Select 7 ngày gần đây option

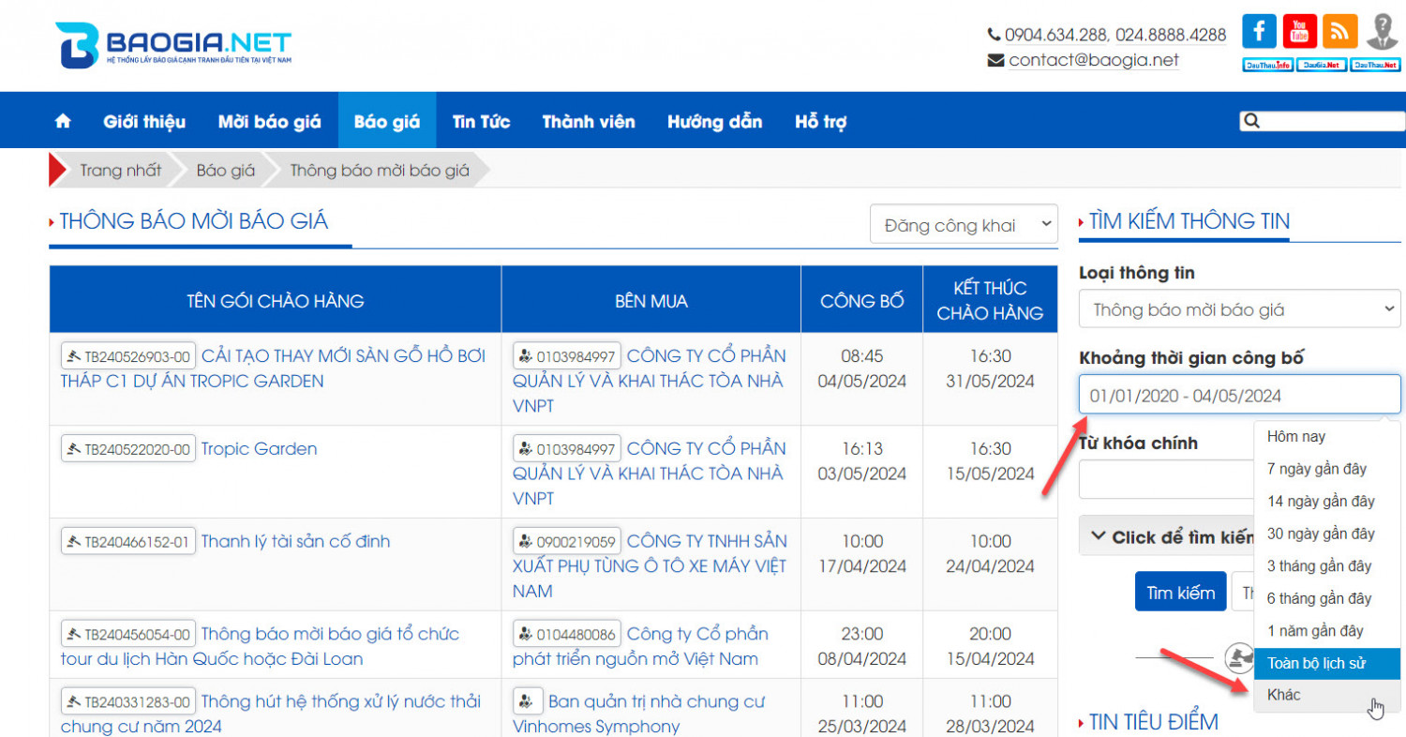(1328, 469)
